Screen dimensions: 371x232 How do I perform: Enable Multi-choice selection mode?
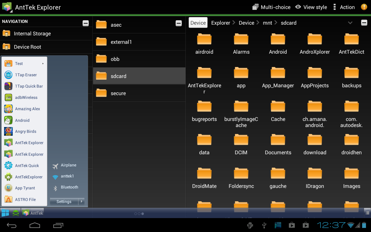click(271, 7)
